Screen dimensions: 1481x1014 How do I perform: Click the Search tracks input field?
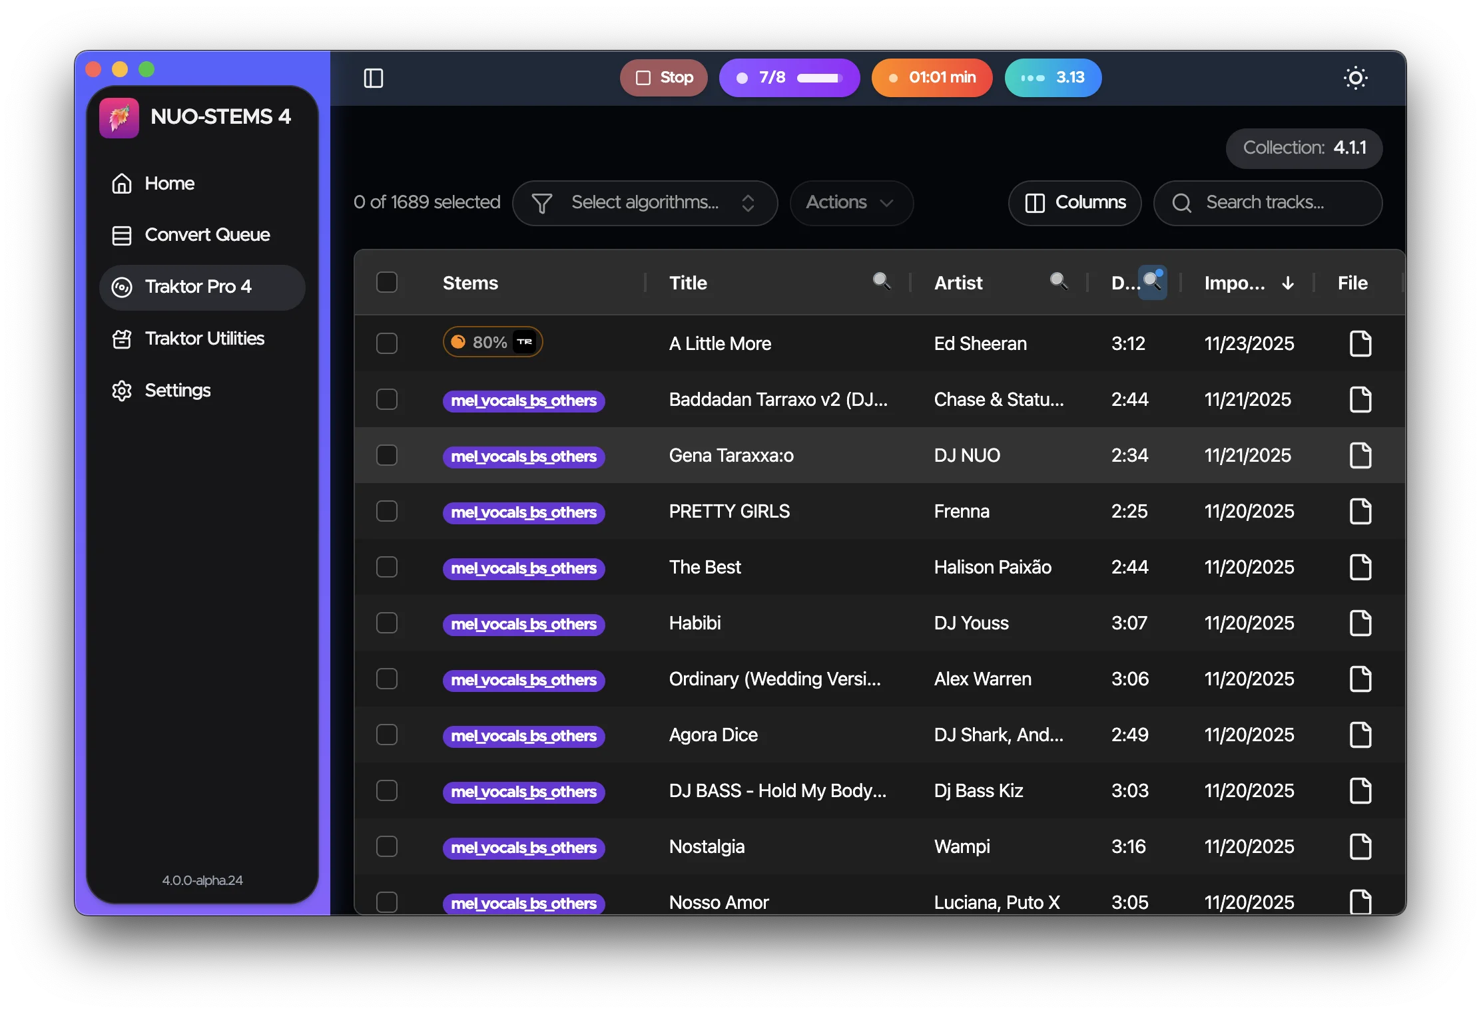click(x=1267, y=203)
